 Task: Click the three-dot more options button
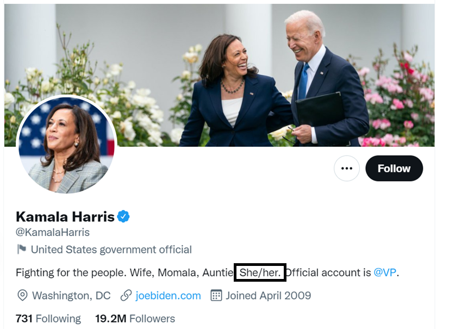click(346, 169)
